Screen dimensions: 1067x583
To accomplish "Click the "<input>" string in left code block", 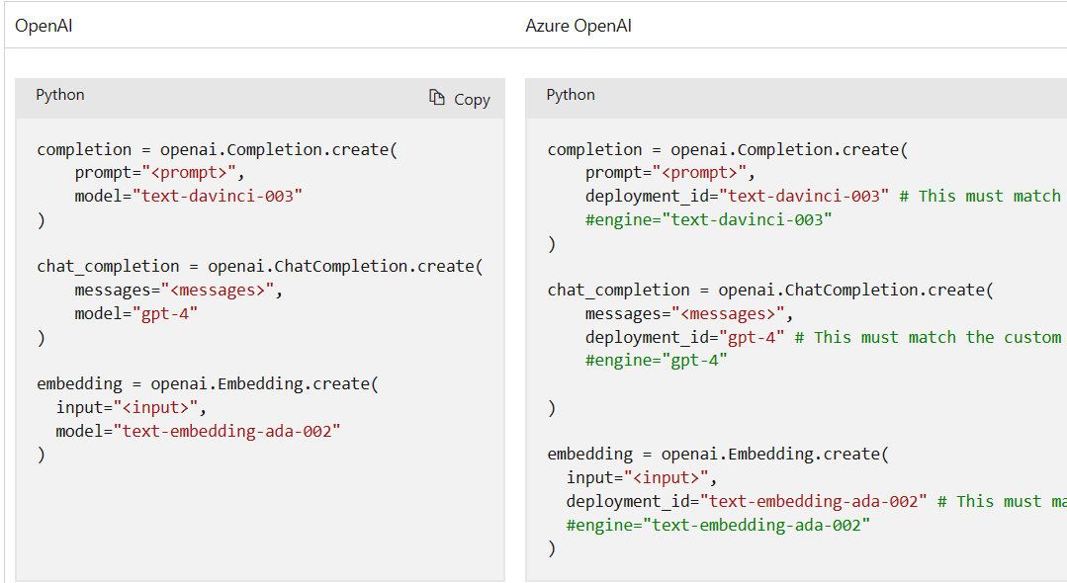I will [x=156, y=407].
